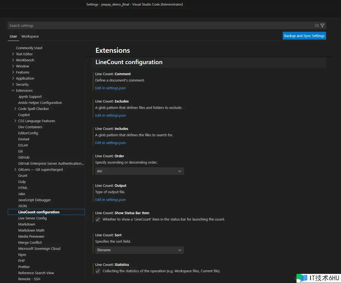Open Live Server Config settings
Image resolution: width=341 pixels, height=283 pixels.
[32, 218]
